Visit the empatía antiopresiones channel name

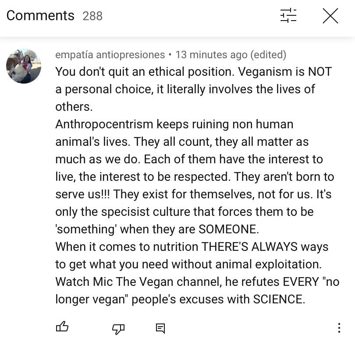click(110, 55)
